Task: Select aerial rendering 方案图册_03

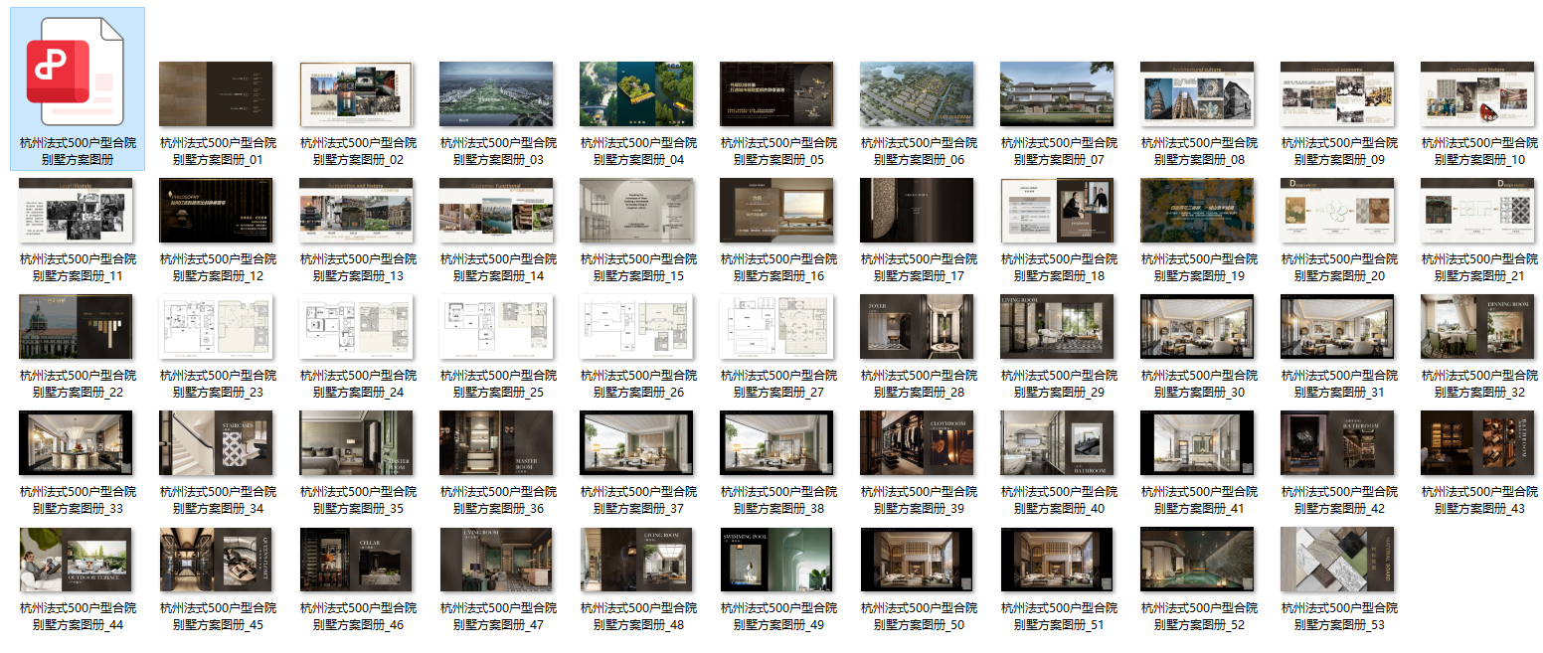Action: (x=497, y=94)
